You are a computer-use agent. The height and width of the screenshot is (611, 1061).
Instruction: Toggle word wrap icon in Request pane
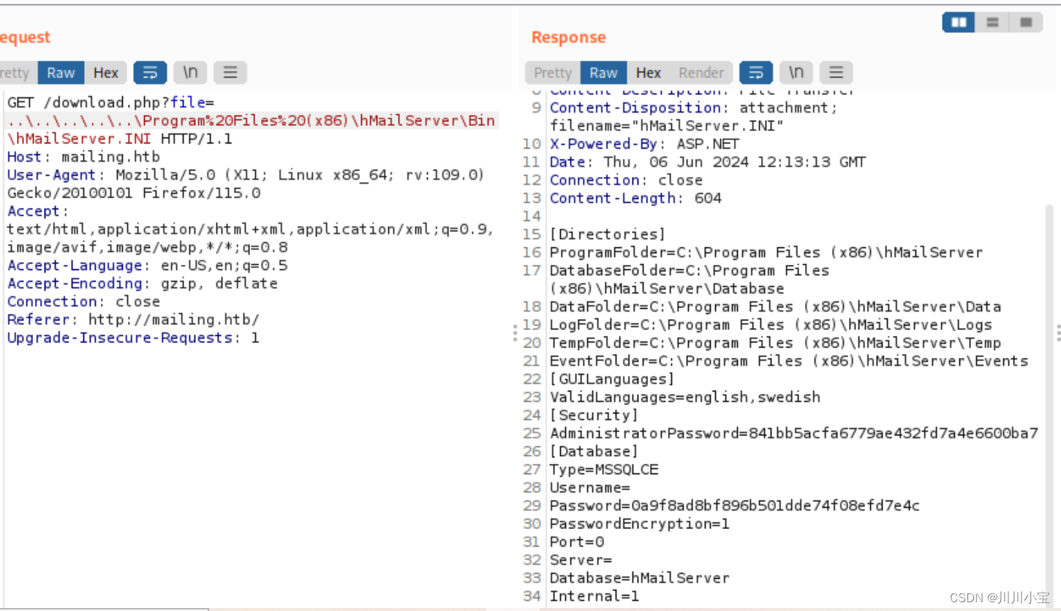point(150,72)
